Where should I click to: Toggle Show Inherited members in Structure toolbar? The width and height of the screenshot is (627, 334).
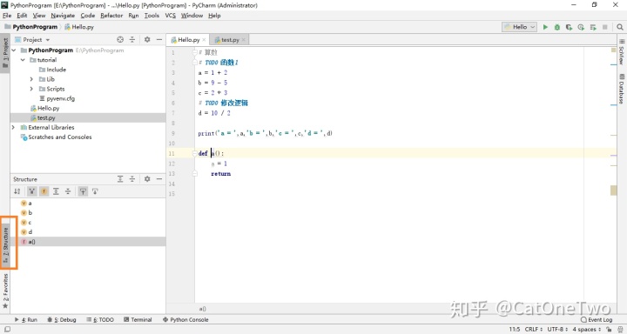tap(31, 191)
